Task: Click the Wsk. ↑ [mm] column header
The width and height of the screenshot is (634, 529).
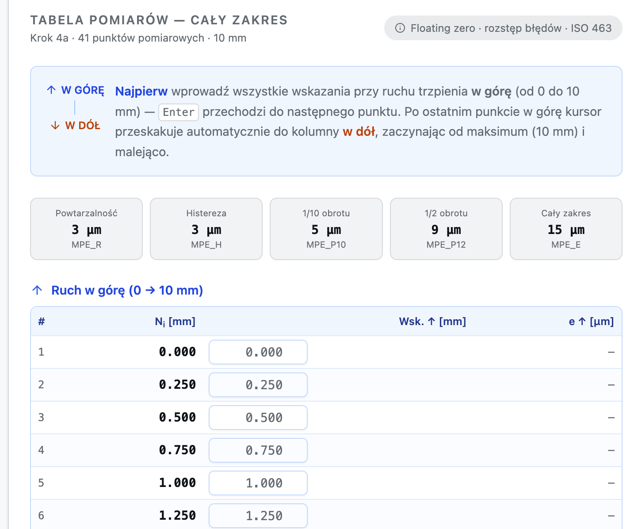Action: 432,322
